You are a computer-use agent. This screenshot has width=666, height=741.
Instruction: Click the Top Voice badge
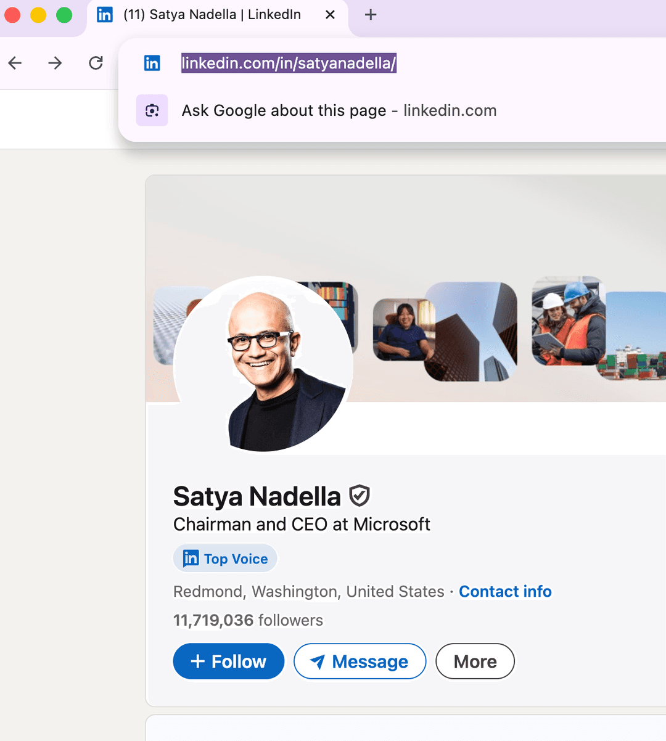[x=226, y=559]
